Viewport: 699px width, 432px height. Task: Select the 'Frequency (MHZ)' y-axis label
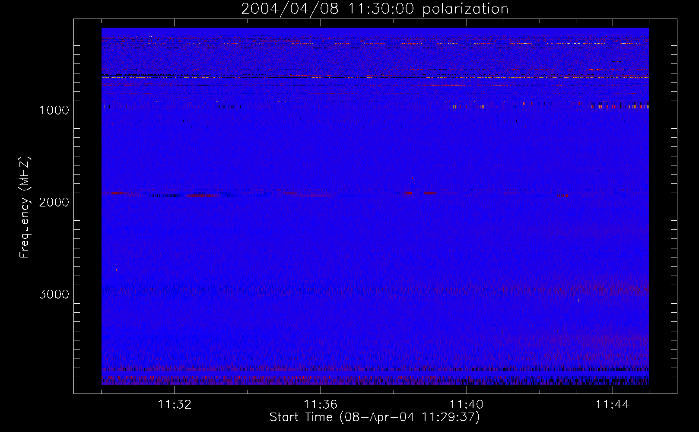(x=25, y=207)
